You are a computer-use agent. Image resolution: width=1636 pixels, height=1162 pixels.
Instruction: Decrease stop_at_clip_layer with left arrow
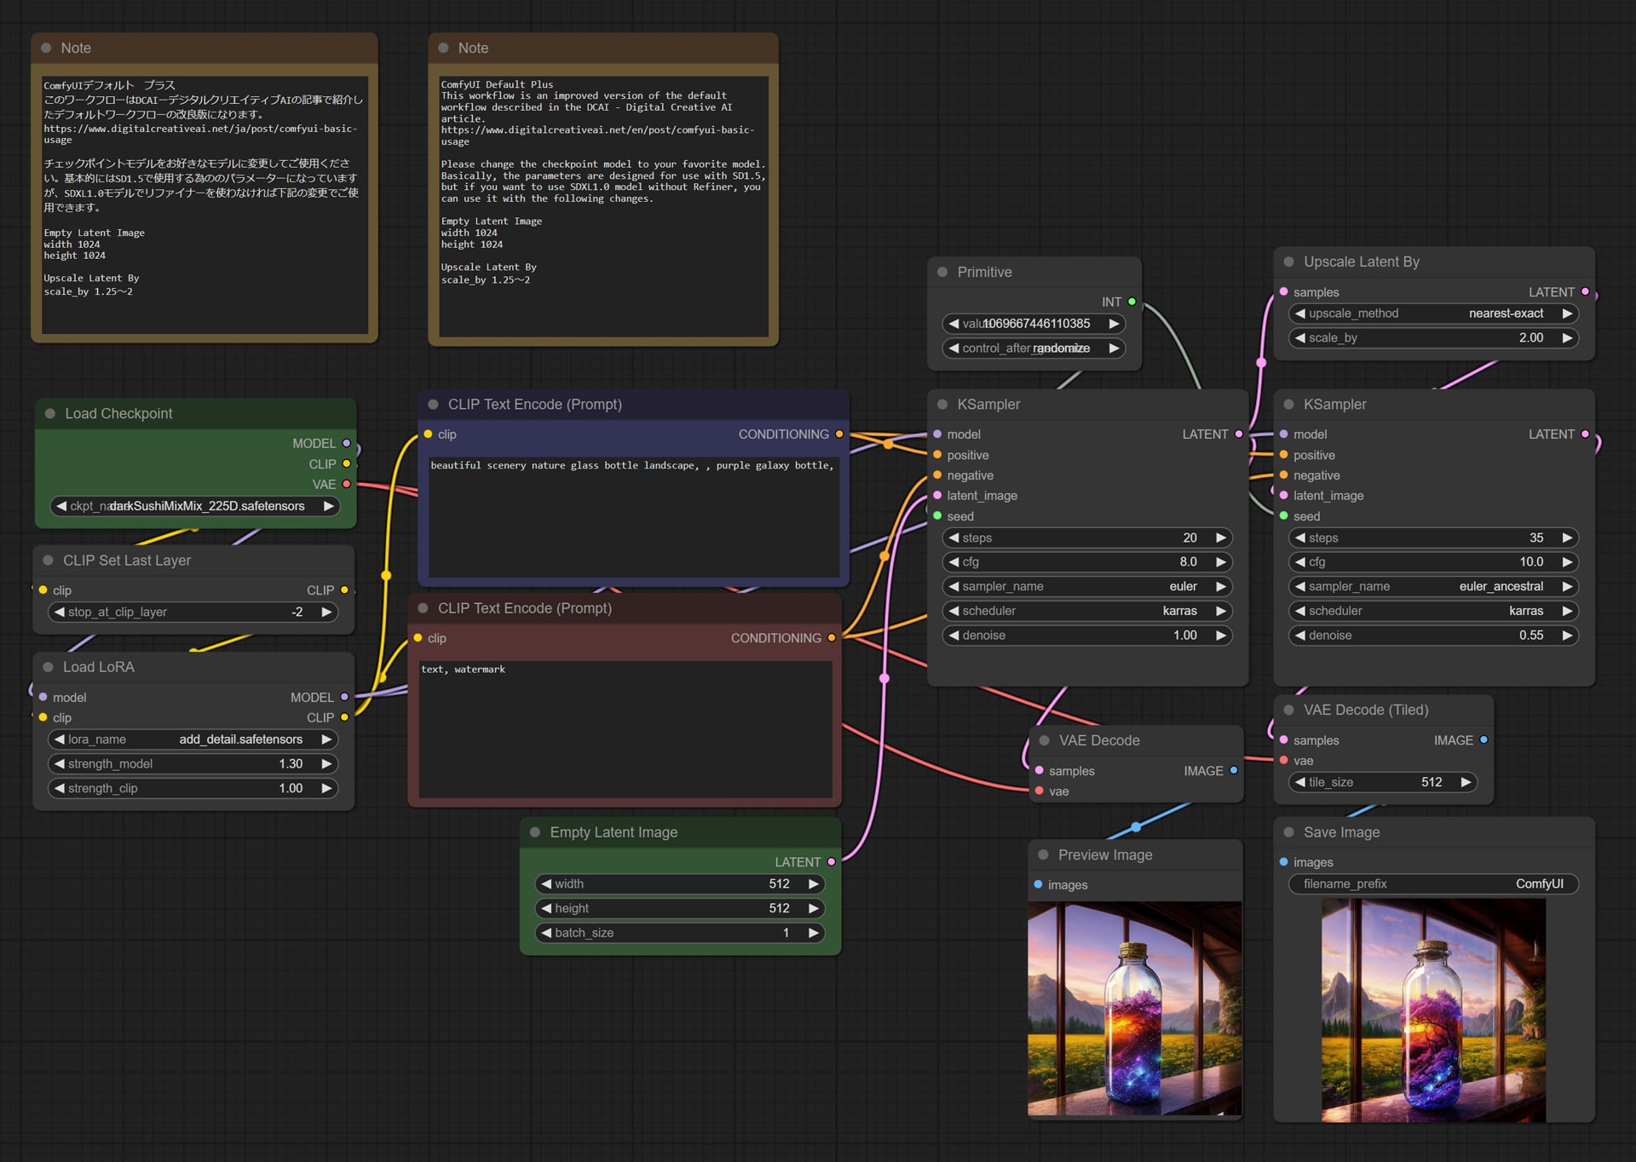pos(60,613)
